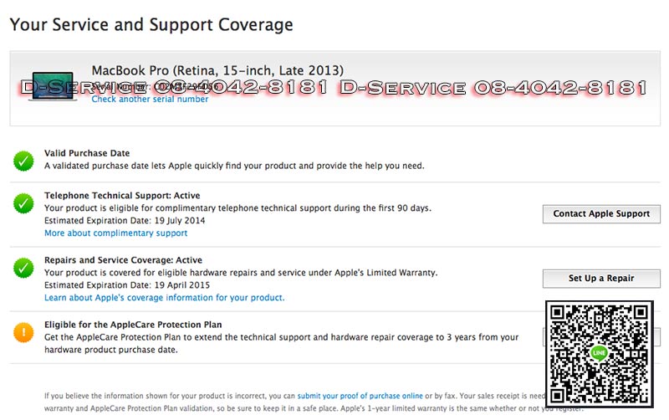
Task: Follow the Learn about Apple's coverage information link
Action: (x=164, y=298)
